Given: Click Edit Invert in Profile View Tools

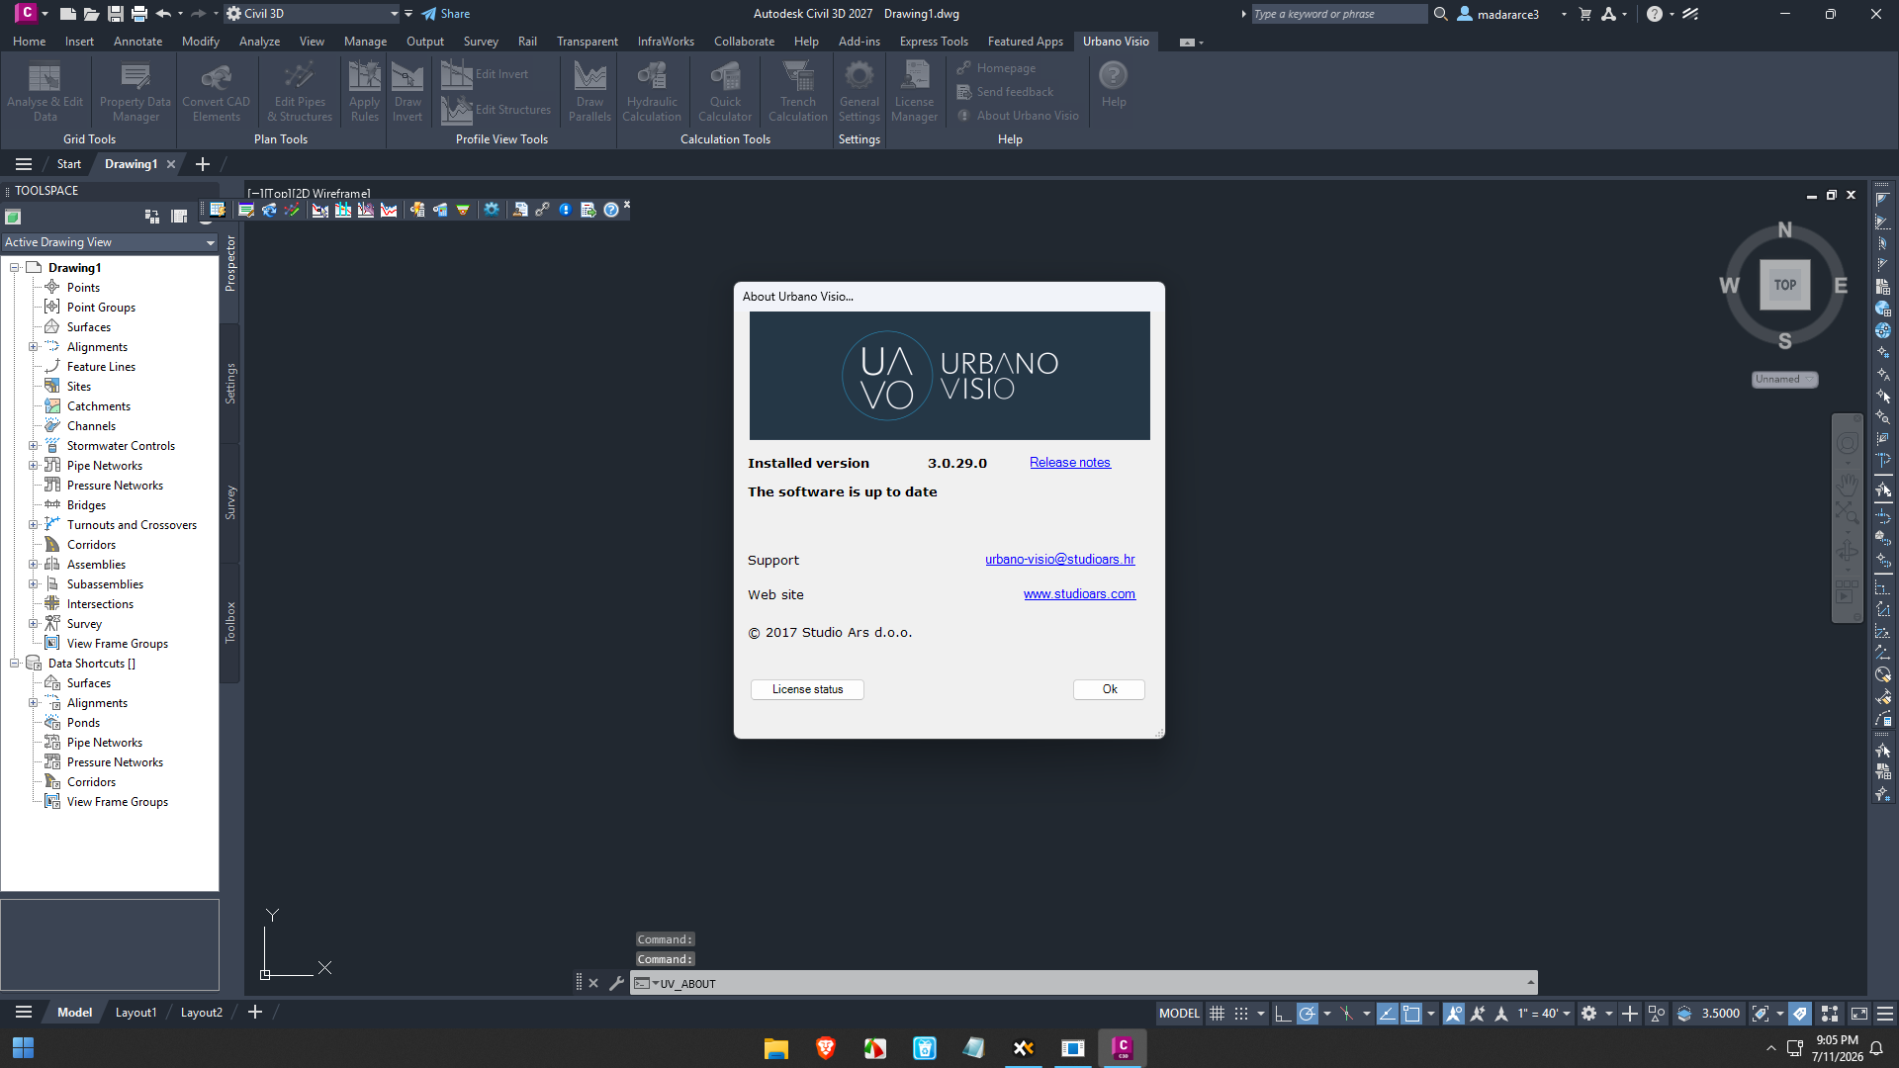Looking at the screenshot, I should (485, 74).
